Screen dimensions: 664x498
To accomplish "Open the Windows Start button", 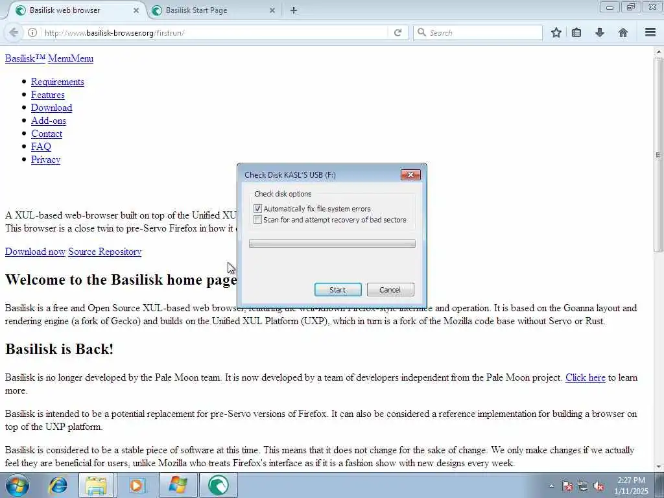I will [17, 485].
